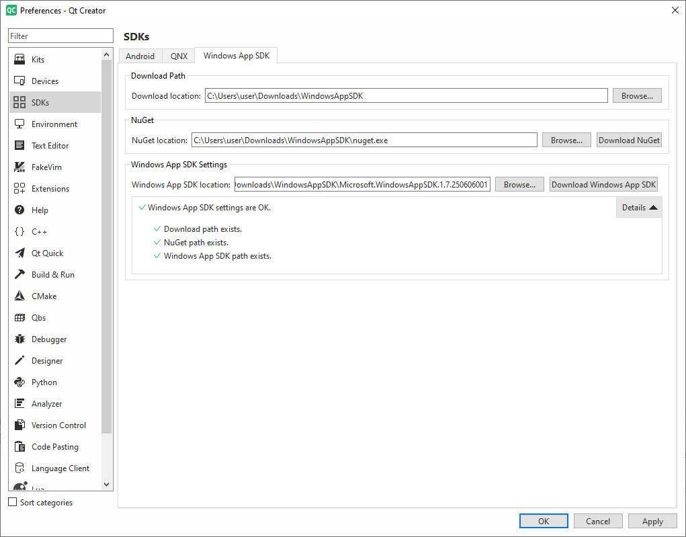
Task: Click 'Windows App SDK settings are OK.' text
Action: coord(209,208)
